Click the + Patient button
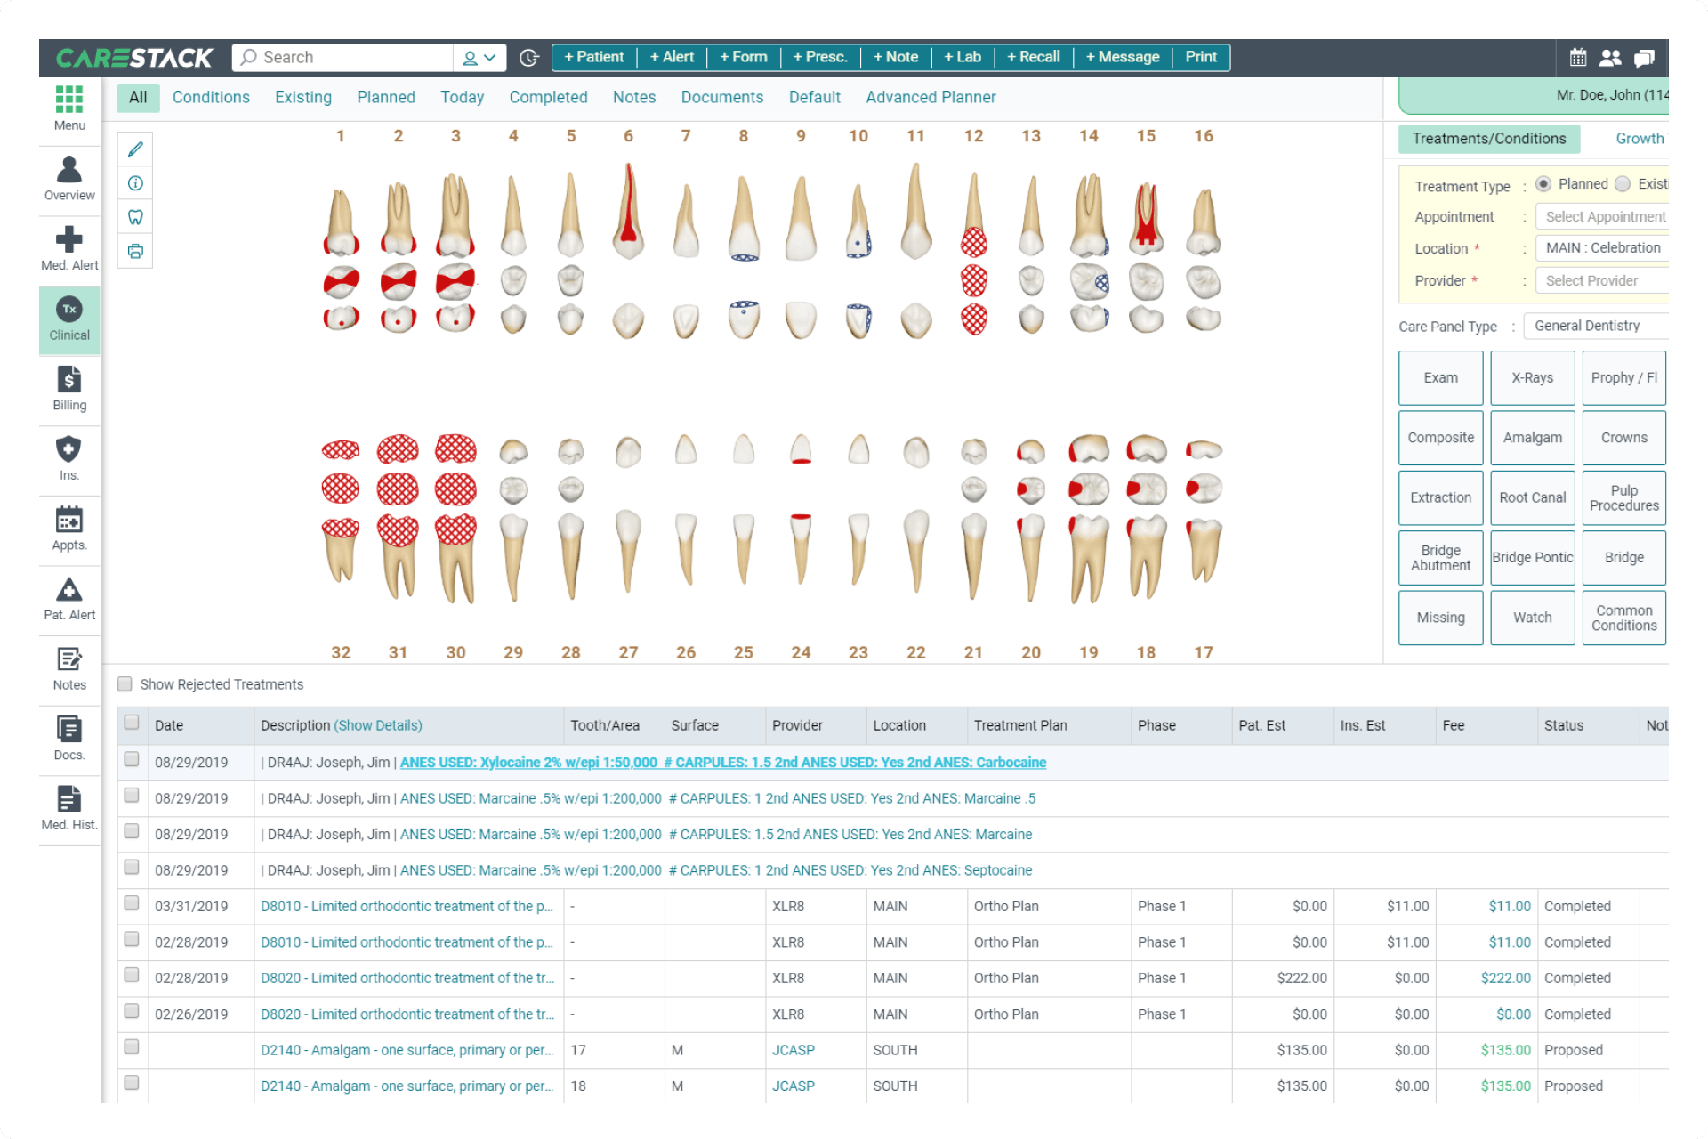1708x1139 pixels. (593, 57)
